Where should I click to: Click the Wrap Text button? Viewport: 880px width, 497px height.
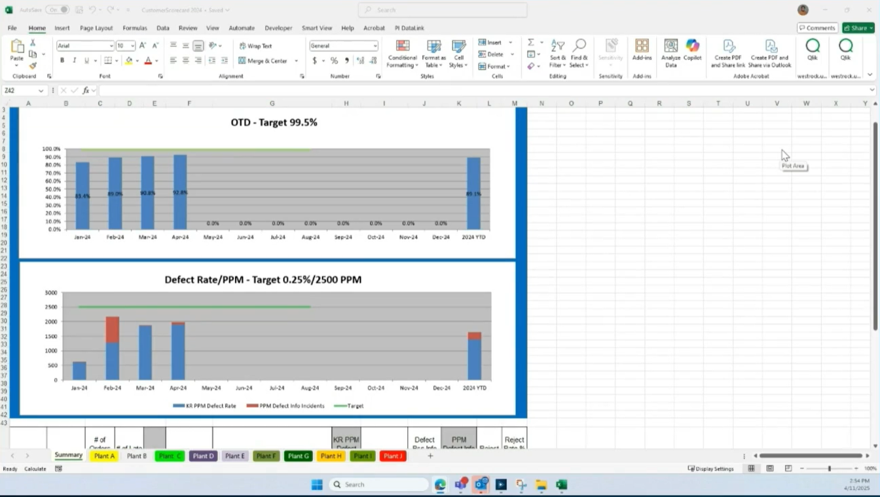[x=256, y=46]
